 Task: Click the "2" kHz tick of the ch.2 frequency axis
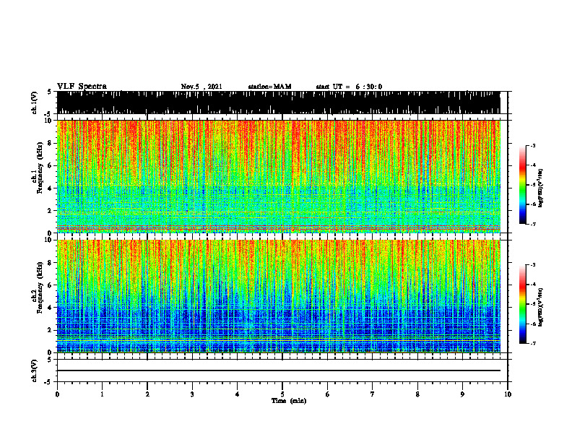click(x=50, y=330)
